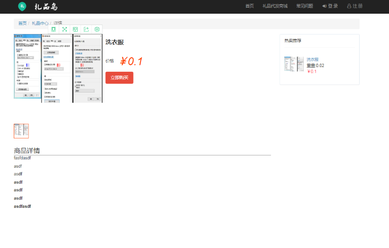Click the large ¥0.1 price
Image resolution: width=389 pixels, height=248 pixels.
point(131,61)
